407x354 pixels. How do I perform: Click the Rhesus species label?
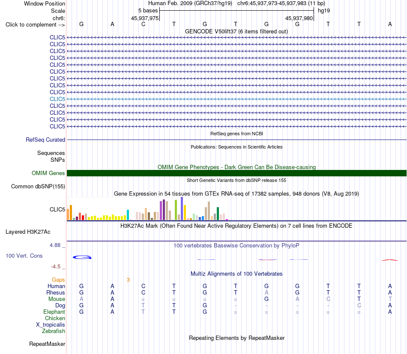pyautogui.click(x=56, y=292)
